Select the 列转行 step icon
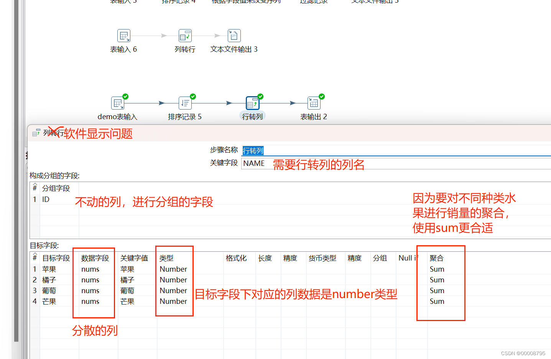 pos(185,36)
